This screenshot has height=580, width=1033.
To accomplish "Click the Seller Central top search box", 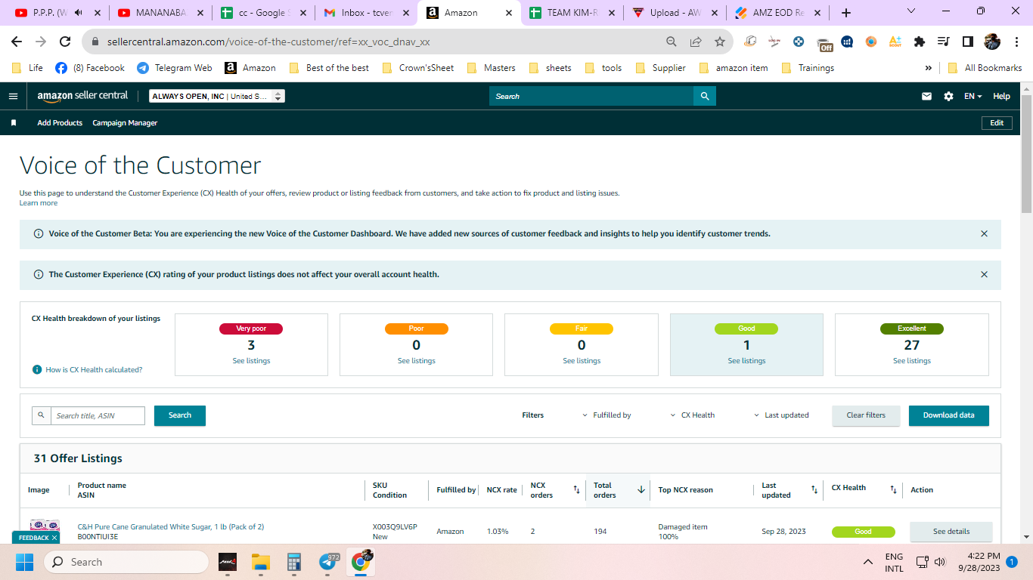I will [x=591, y=96].
